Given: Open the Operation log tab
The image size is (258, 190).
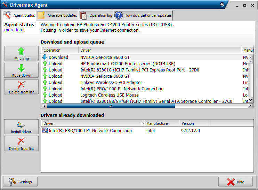Looking at the screenshot, I should 96,15.
